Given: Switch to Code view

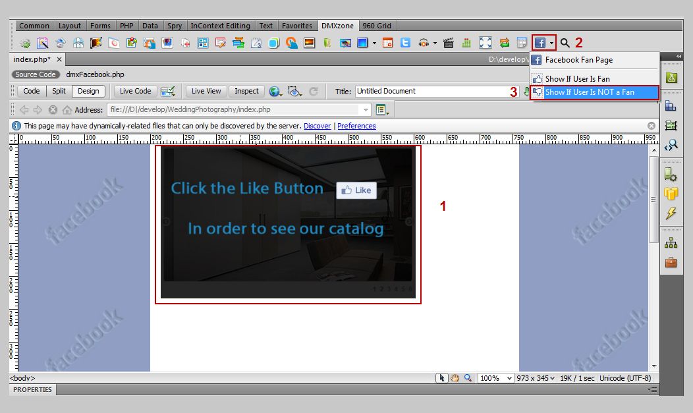Looking at the screenshot, I should (x=32, y=91).
